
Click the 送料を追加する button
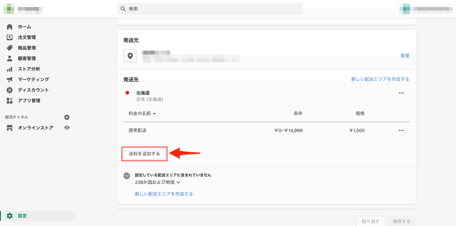[x=144, y=154]
